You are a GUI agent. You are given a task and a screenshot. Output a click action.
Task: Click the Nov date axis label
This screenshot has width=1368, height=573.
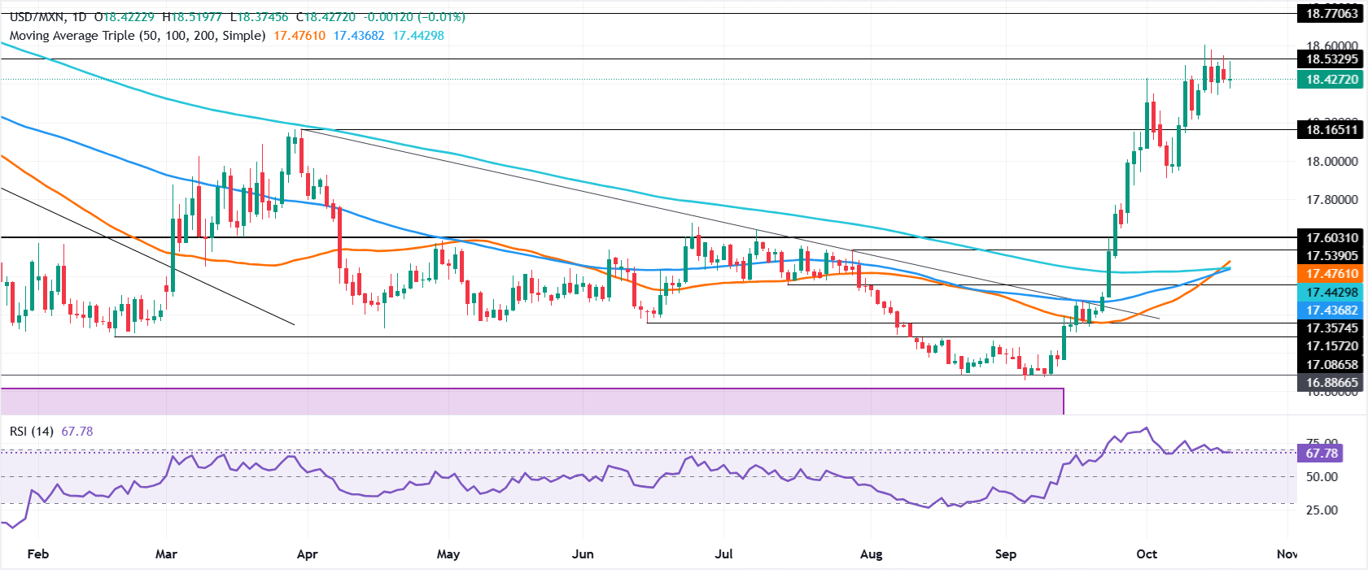pyautogui.click(x=1287, y=554)
